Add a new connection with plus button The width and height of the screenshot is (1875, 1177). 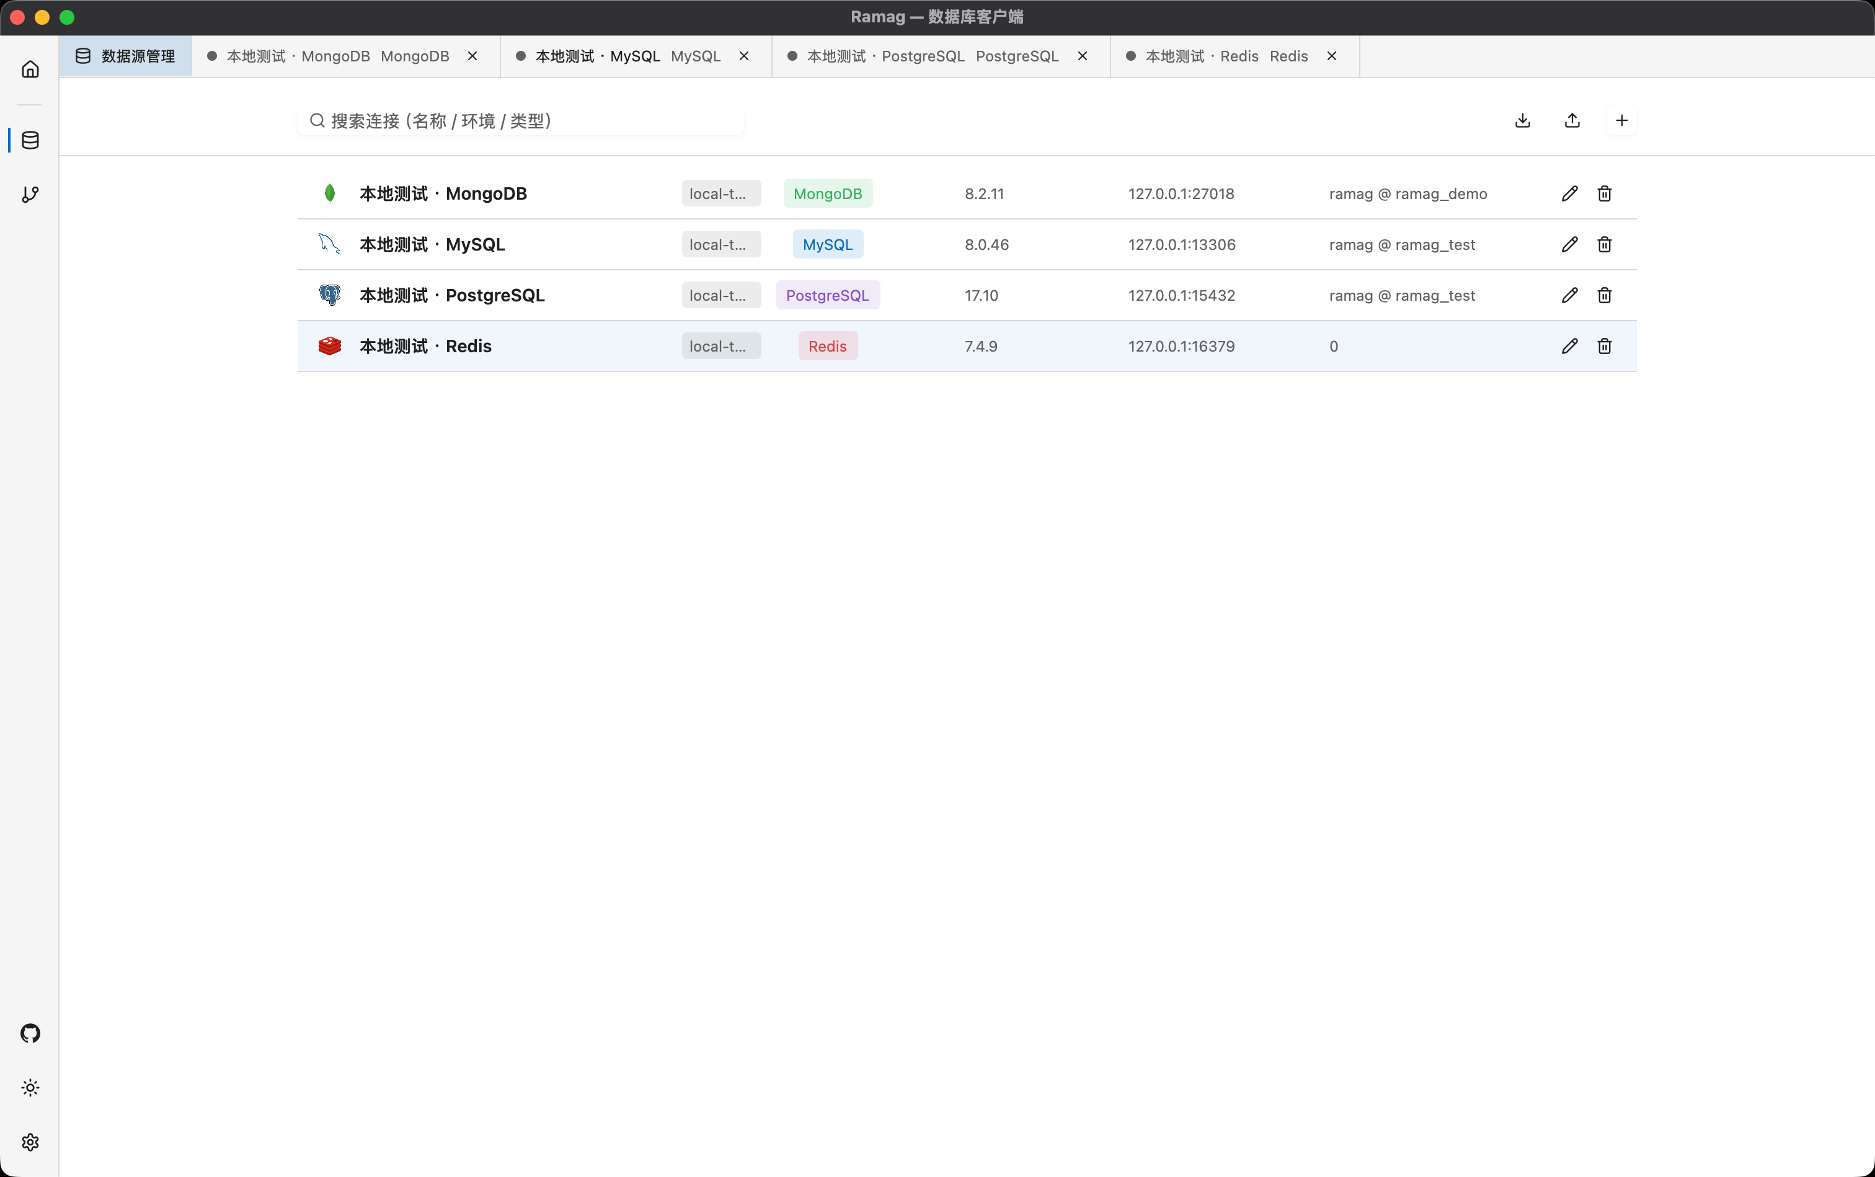coord(1621,121)
